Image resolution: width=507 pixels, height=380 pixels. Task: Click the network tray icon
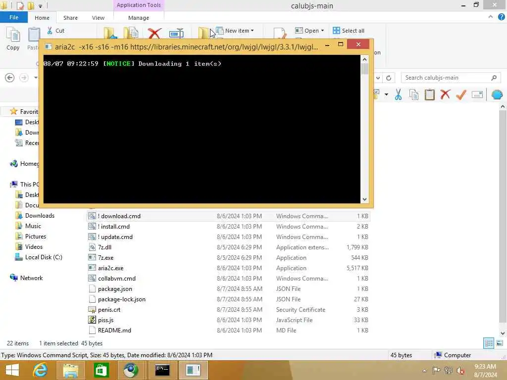pyautogui.click(x=448, y=370)
